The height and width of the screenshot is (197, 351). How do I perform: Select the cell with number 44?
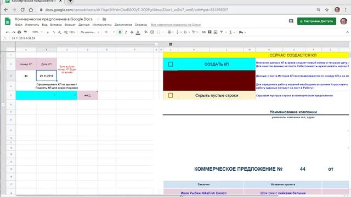click(x=26, y=76)
